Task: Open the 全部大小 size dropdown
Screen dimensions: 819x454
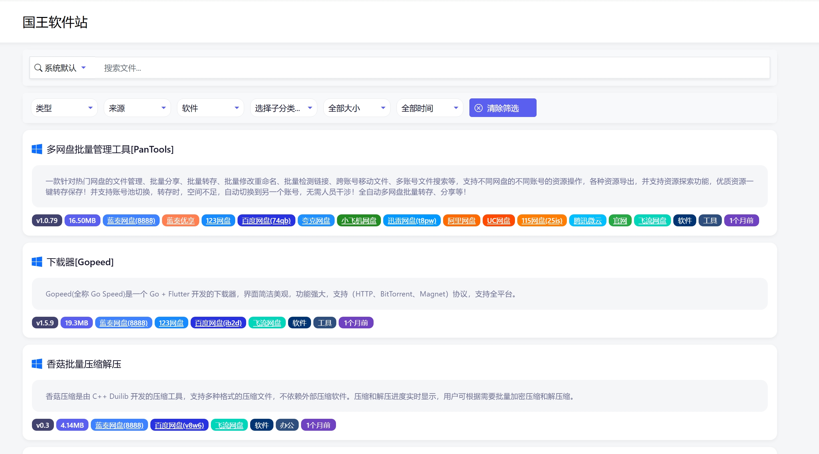Action: [357, 108]
